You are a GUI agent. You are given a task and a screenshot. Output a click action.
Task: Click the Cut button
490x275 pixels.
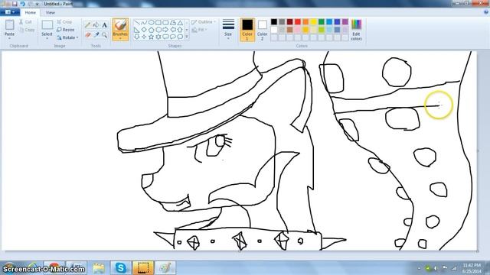point(25,22)
